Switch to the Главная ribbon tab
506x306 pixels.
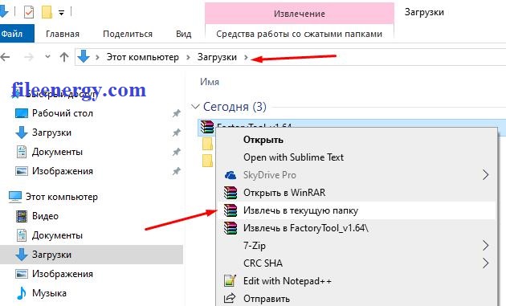click(x=63, y=34)
